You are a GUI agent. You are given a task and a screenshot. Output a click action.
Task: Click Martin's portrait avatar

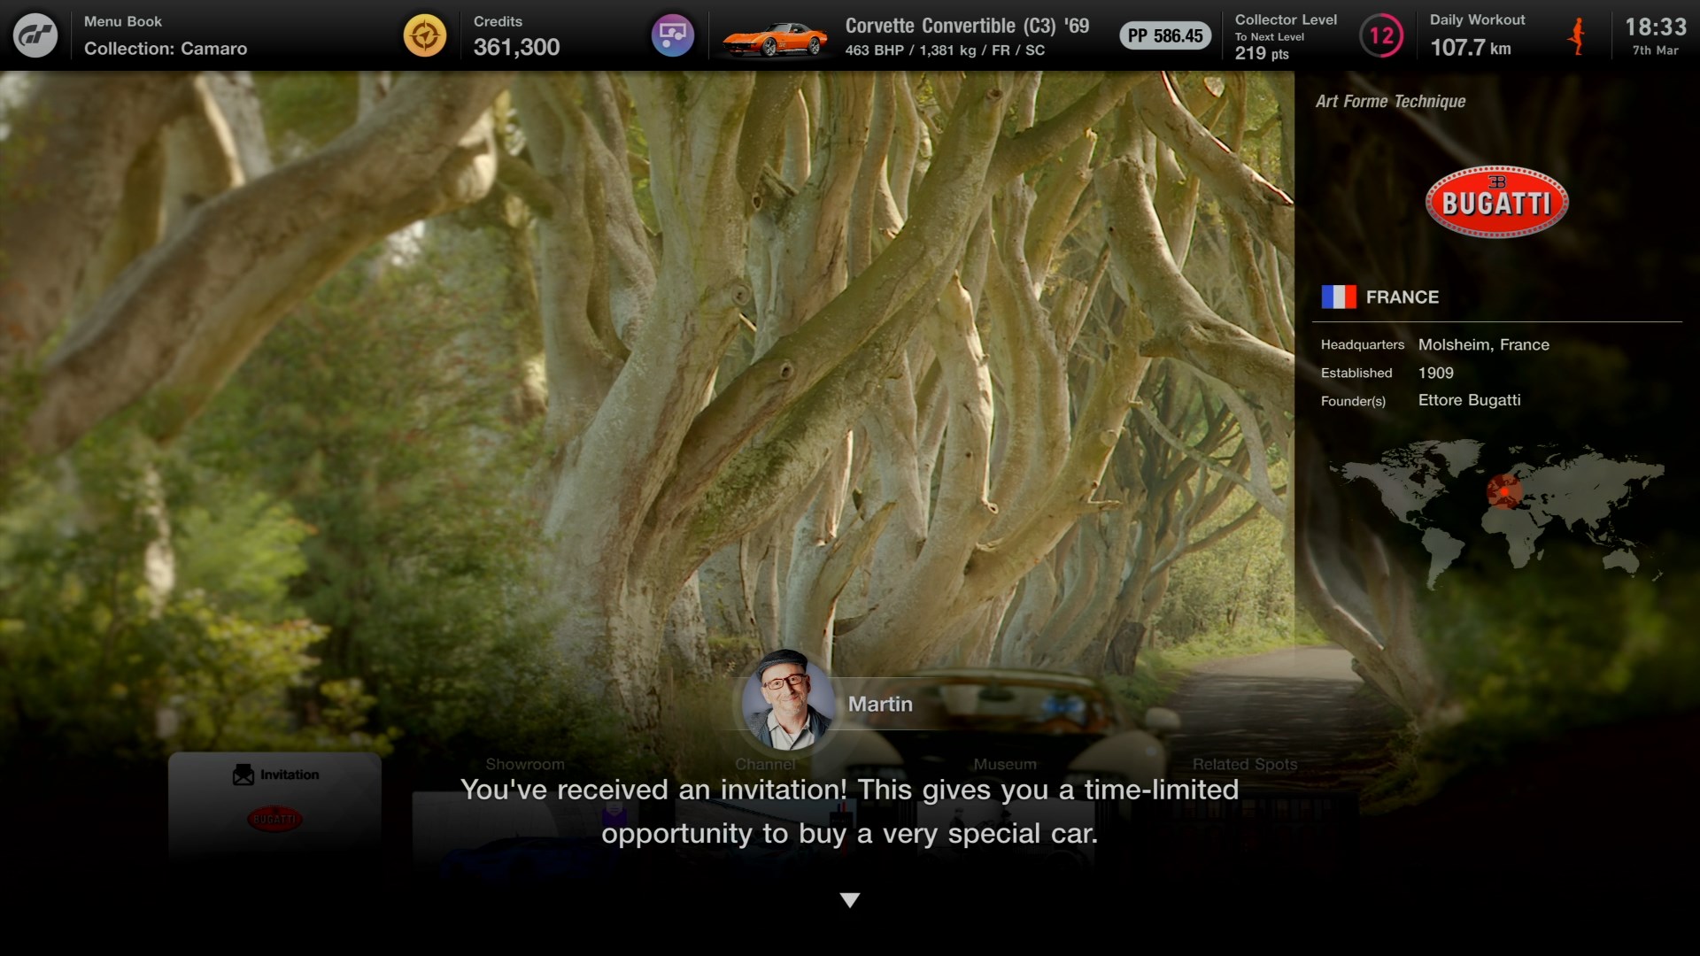click(x=786, y=701)
